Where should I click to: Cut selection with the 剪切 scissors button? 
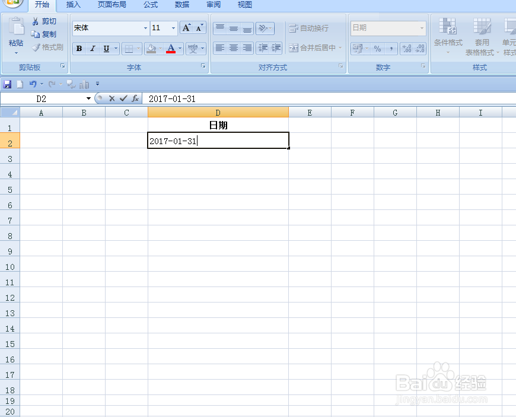[x=44, y=21]
